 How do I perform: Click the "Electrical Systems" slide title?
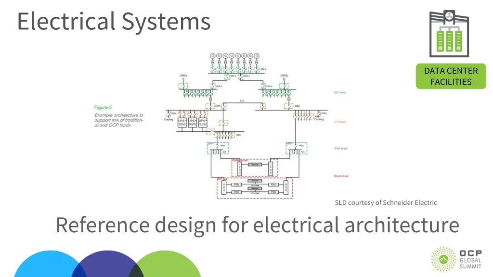[114, 21]
